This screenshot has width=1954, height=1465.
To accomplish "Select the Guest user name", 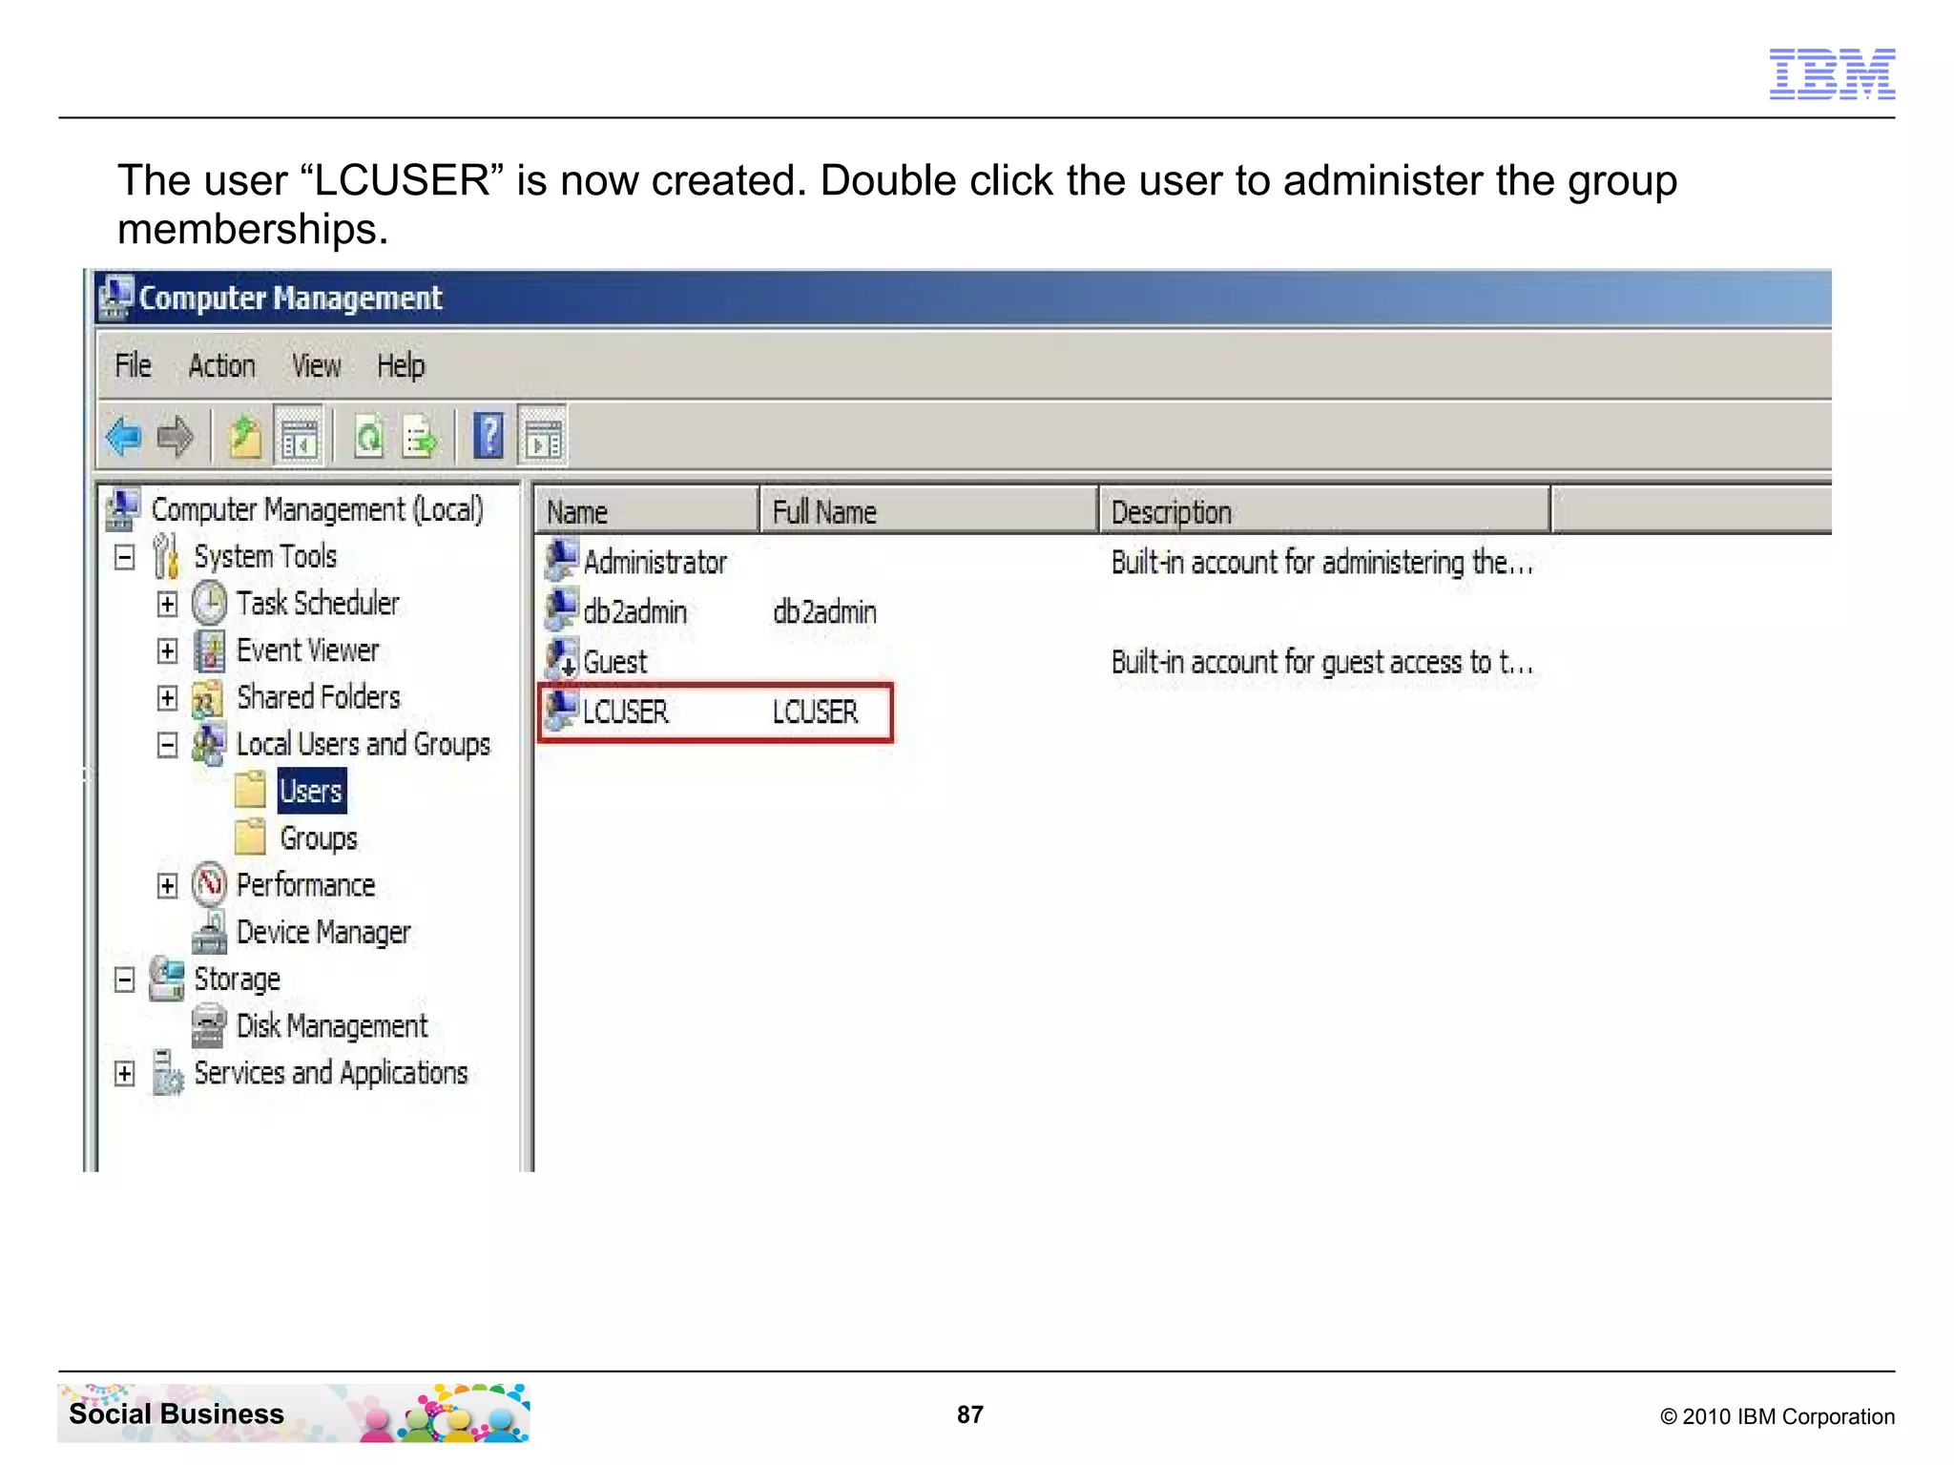I will [615, 661].
